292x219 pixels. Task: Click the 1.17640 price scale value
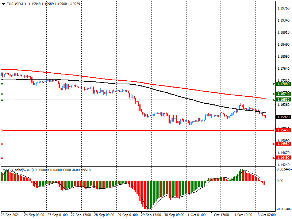pos(284,69)
